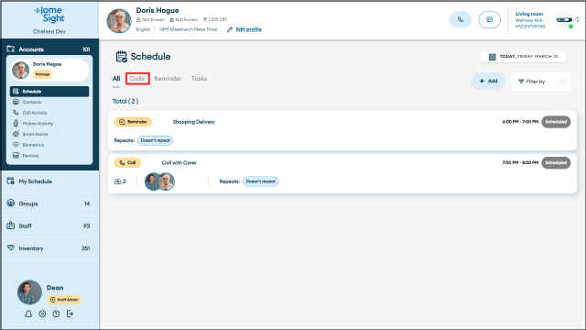Click the Smart Home icon

click(16, 134)
